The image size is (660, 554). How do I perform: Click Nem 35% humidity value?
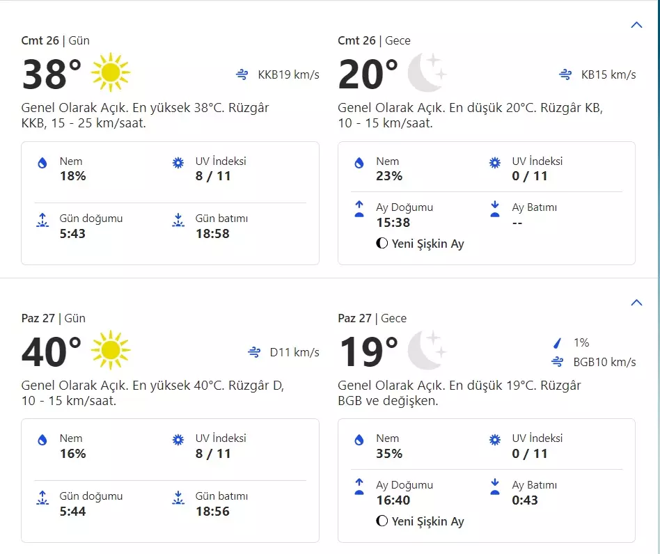tap(389, 454)
